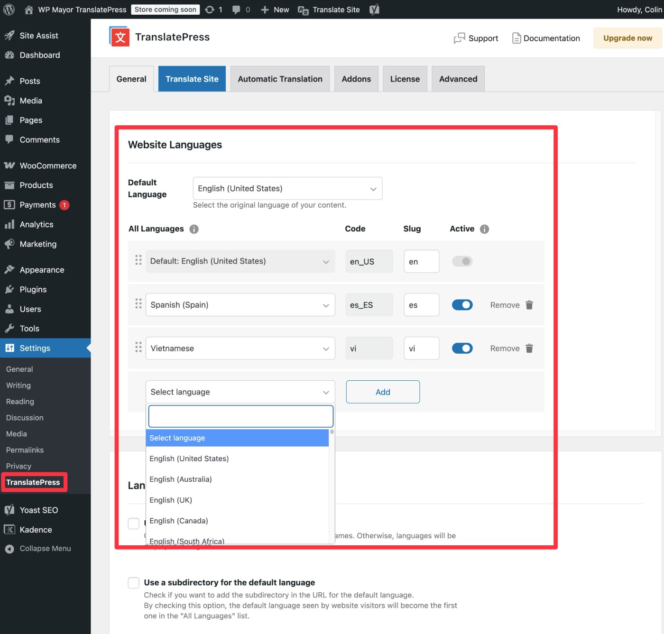Open the Spanish (Spain) language dropdown
664x634 pixels.
click(x=240, y=305)
